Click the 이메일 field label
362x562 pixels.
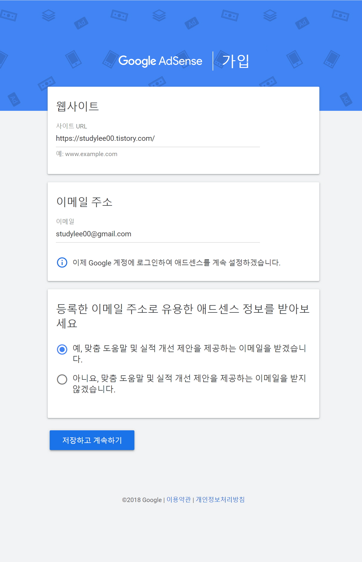pyautogui.click(x=65, y=221)
